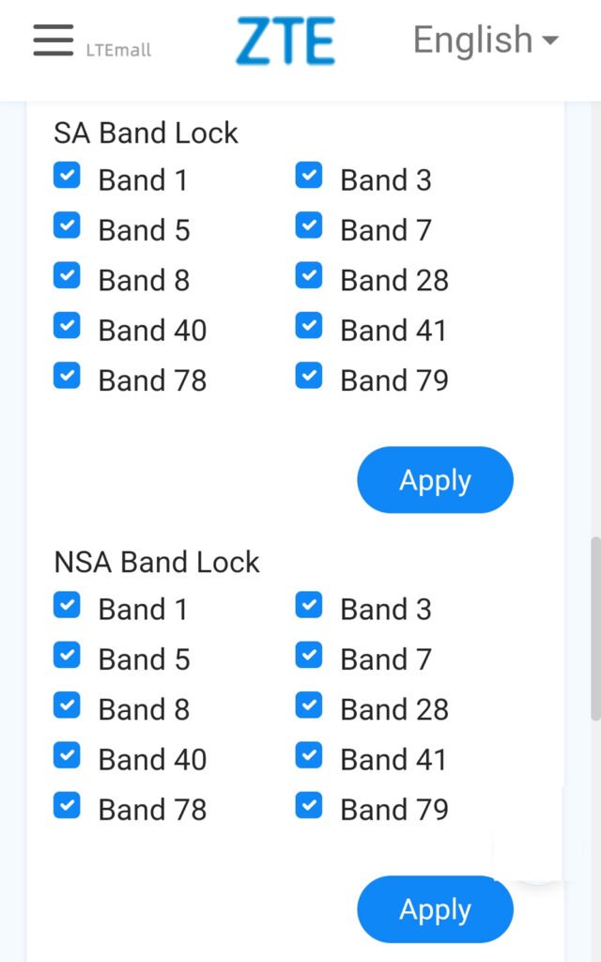Uncheck NSA Band 78 checkbox
The height and width of the screenshot is (962, 601).
point(67,806)
